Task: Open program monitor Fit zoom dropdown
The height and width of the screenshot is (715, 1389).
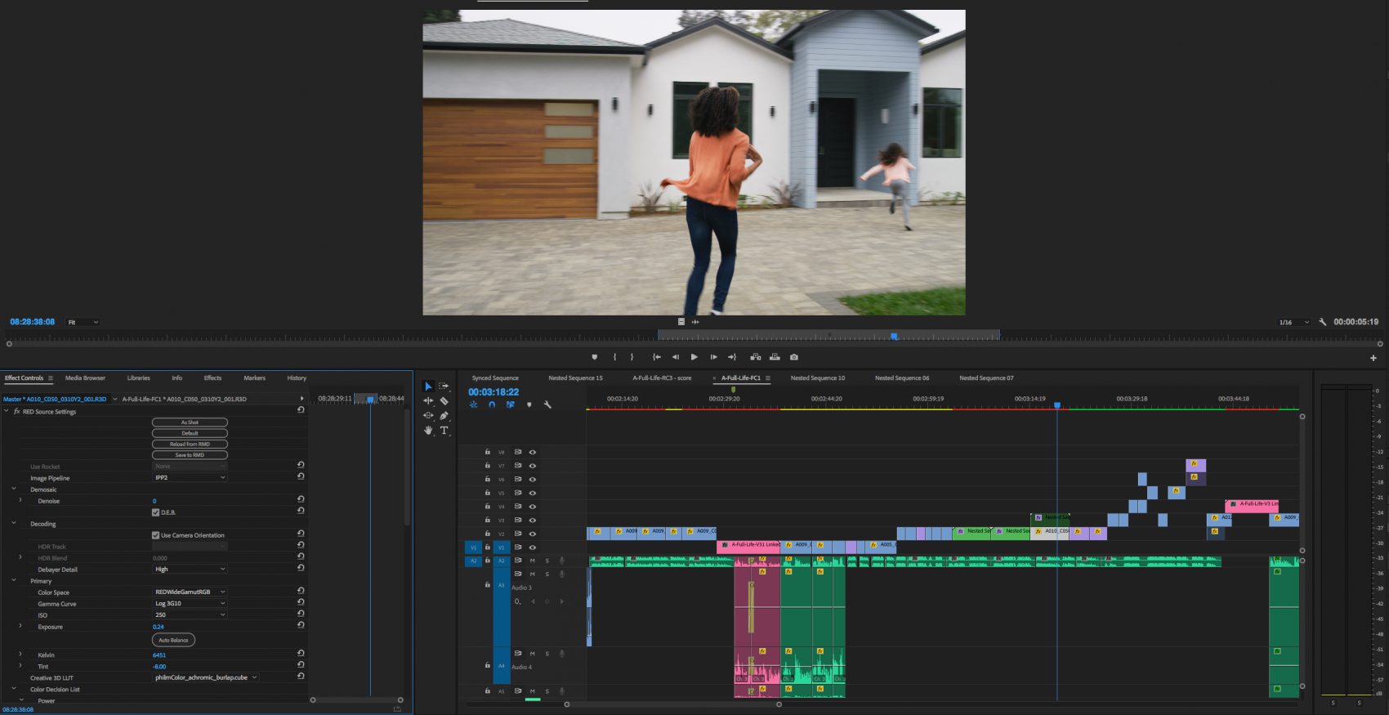Action: pos(83,322)
